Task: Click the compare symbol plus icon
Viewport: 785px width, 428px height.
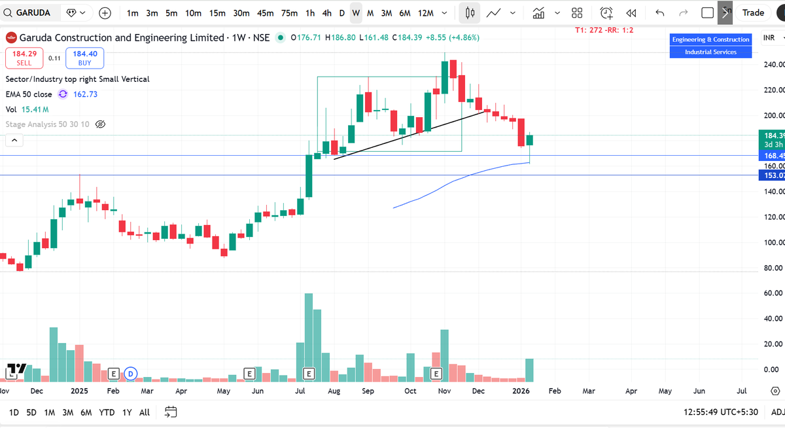Action: coord(105,12)
